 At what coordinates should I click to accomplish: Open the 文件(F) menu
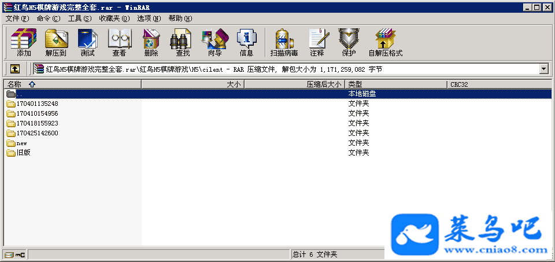17,19
